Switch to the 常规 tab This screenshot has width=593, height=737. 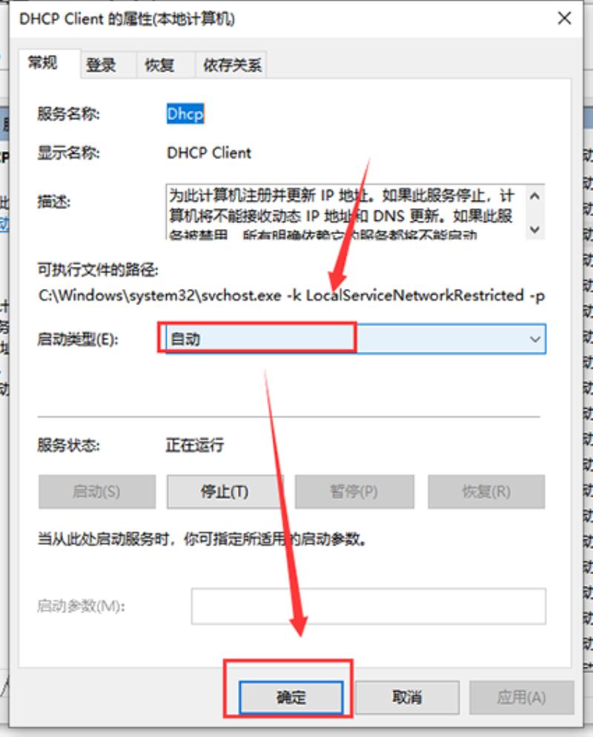pyautogui.click(x=43, y=62)
